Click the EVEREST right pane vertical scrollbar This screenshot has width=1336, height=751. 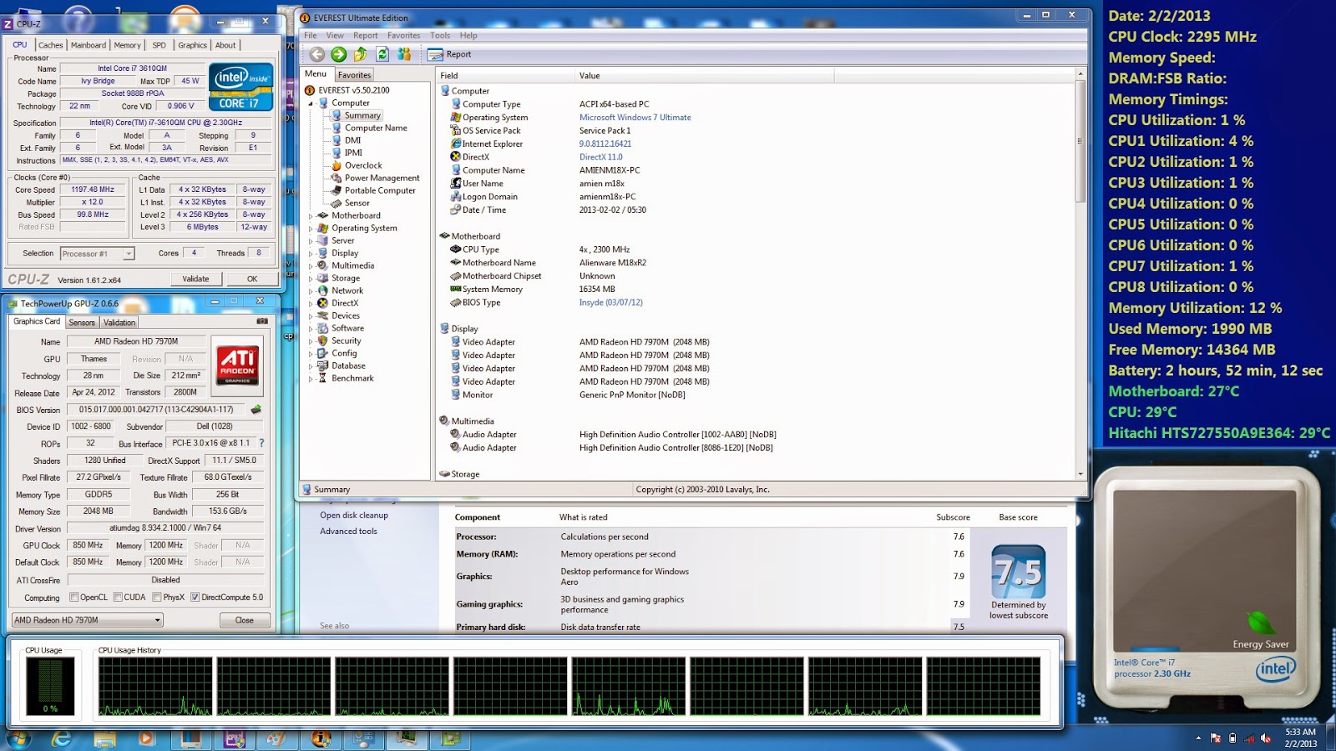(x=1080, y=275)
